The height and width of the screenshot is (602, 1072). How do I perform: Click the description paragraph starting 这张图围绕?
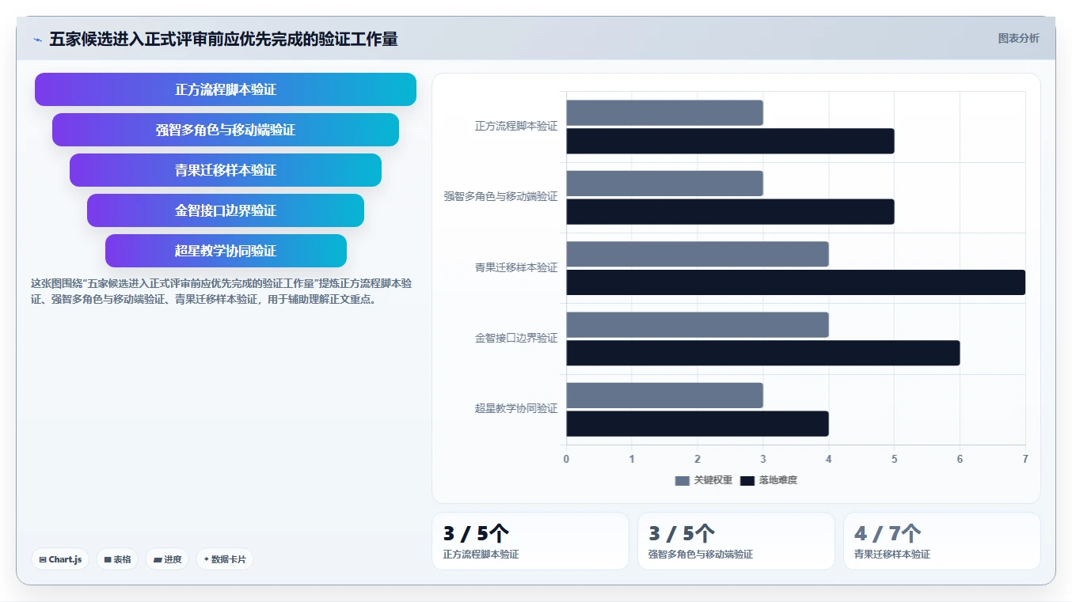coord(221,291)
